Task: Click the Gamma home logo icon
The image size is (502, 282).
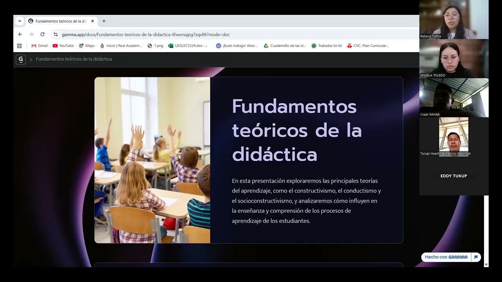Action: pos(21,59)
